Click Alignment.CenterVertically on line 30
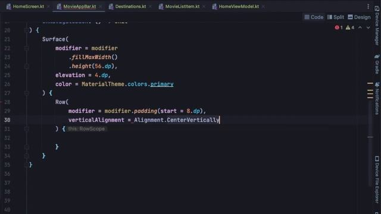Image resolution: width=381 pixels, height=214 pixels. (177, 120)
